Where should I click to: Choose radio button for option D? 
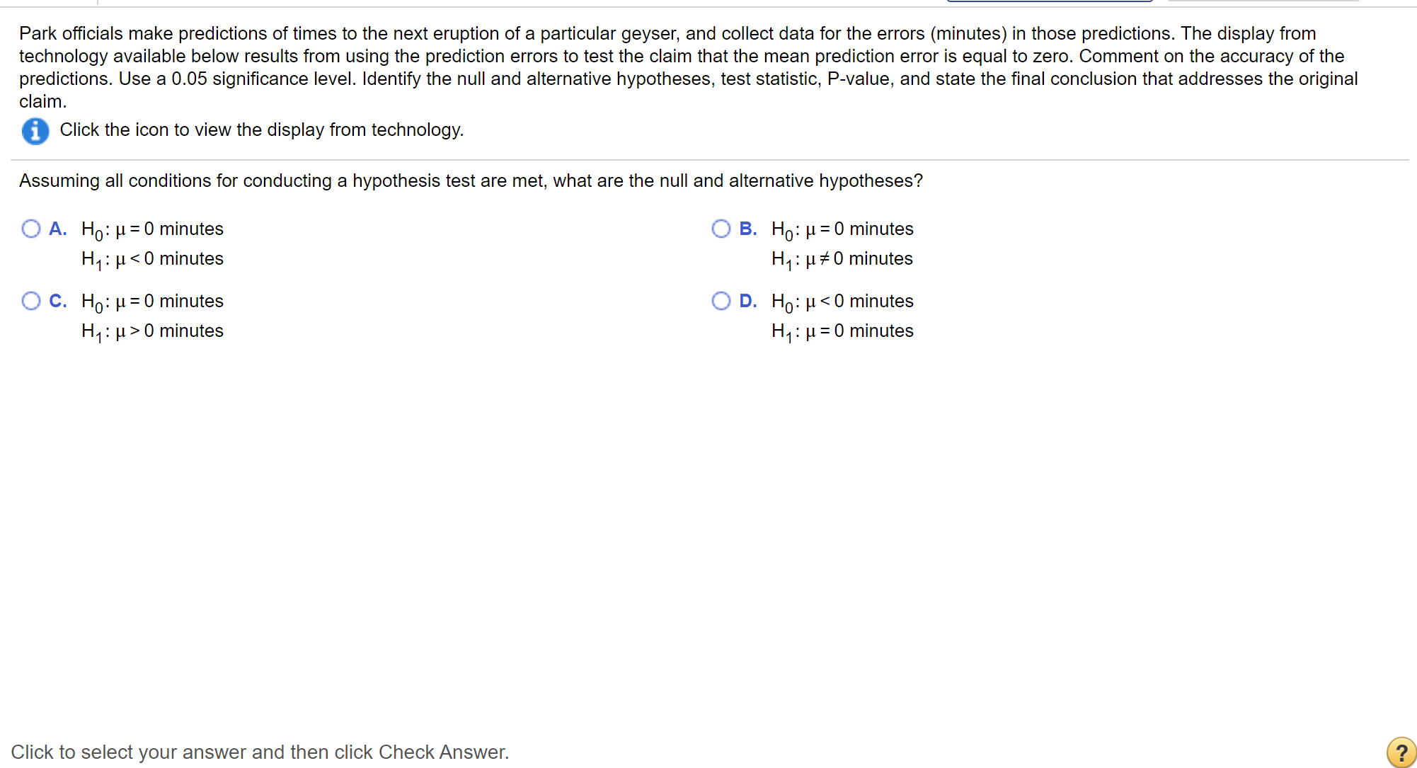pos(721,301)
